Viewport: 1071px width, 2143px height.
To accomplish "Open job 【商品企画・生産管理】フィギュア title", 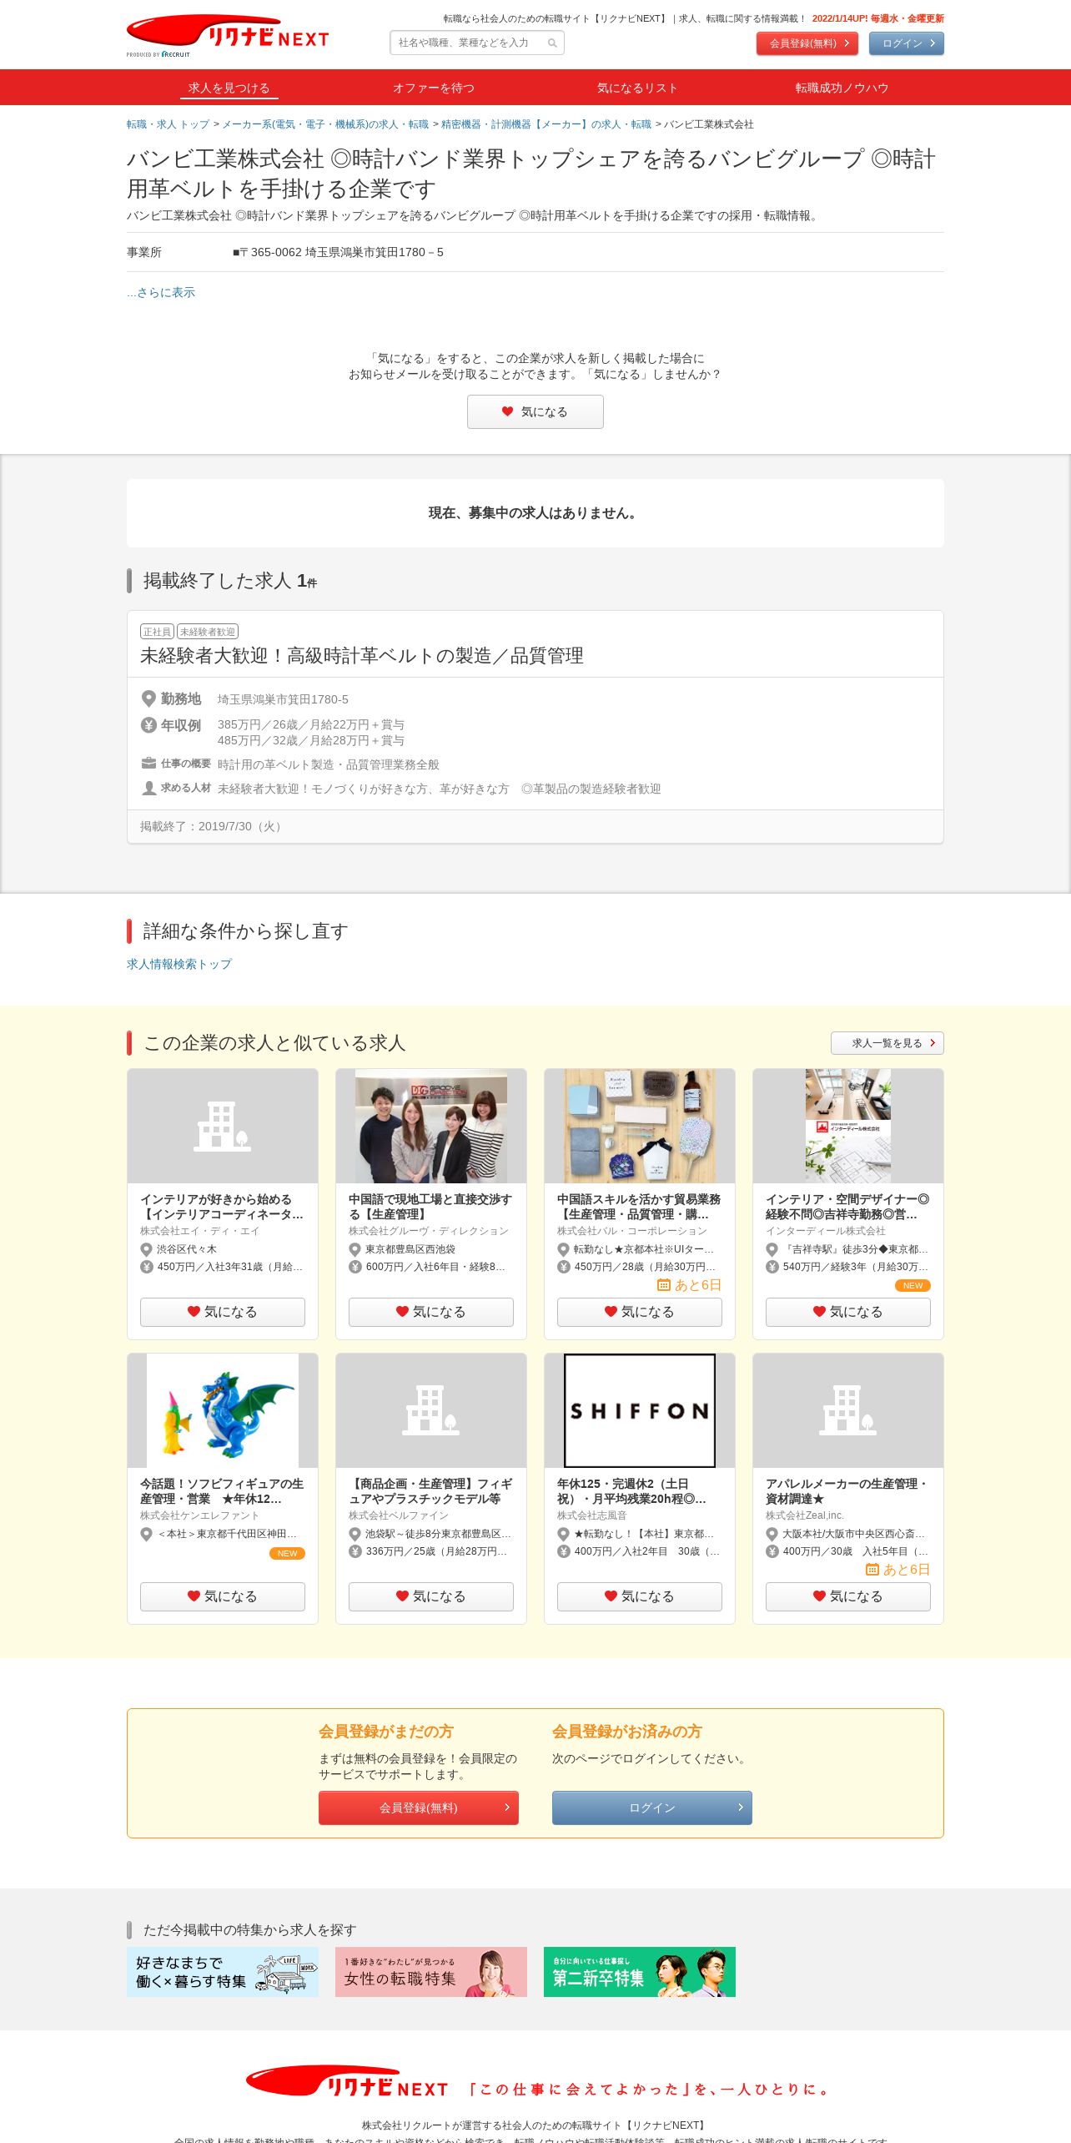I will click(x=430, y=1491).
